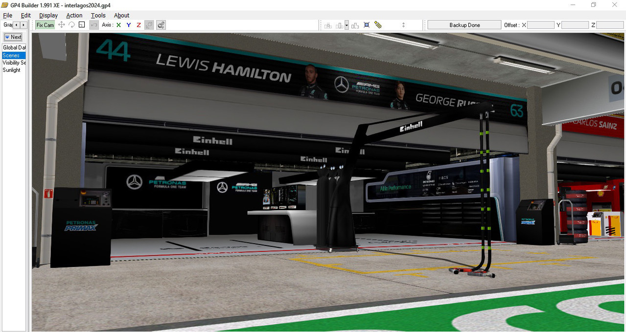Toggle the Z axis constraint
The image size is (626, 332).
(139, 25)
